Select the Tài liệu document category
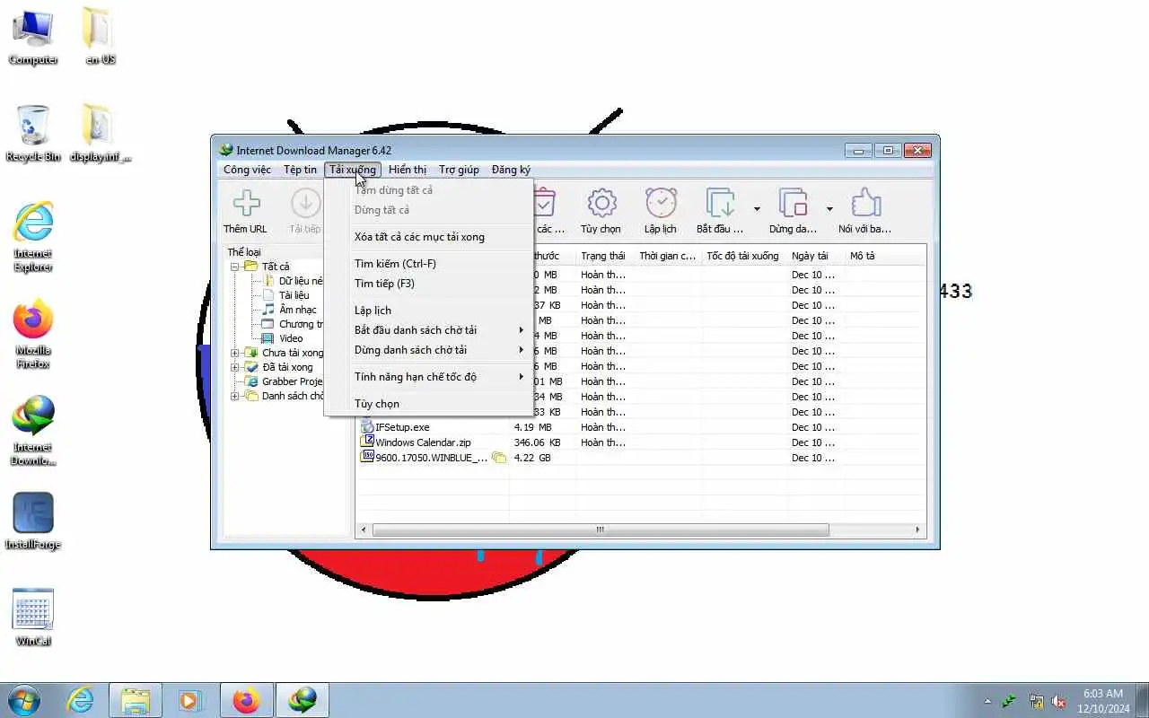 (294, 295)
